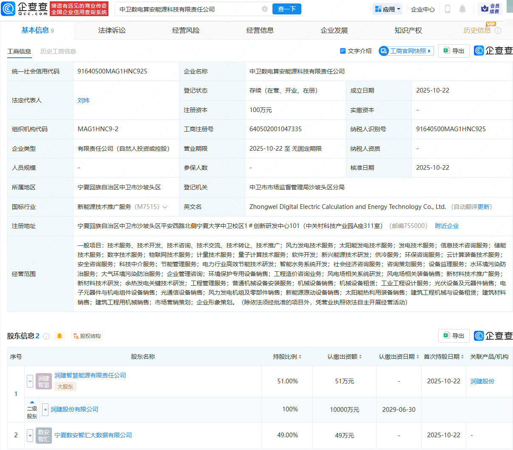This screenshot has height=450, width=513.
Task: Switch to the 企业发展 tab
Action: tap(334, 31)
